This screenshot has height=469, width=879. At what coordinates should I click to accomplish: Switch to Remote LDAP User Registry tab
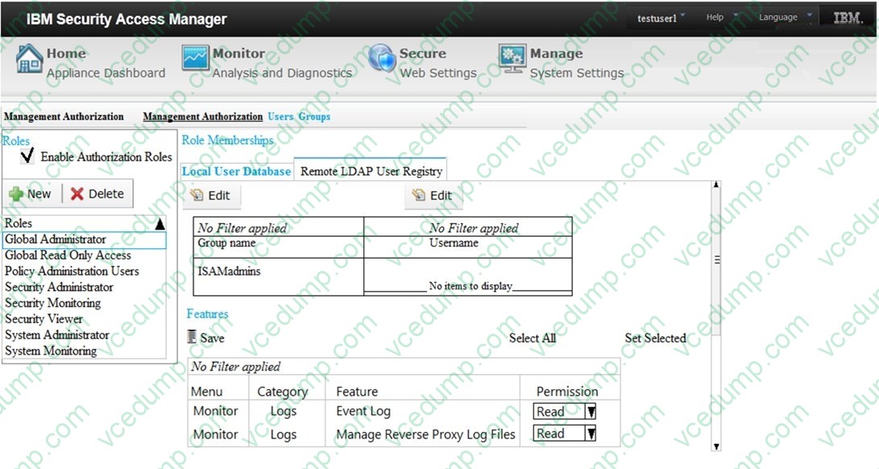click(371, 171)
